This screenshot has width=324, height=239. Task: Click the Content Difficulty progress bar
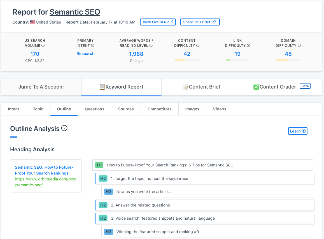[x=187, y=60]
